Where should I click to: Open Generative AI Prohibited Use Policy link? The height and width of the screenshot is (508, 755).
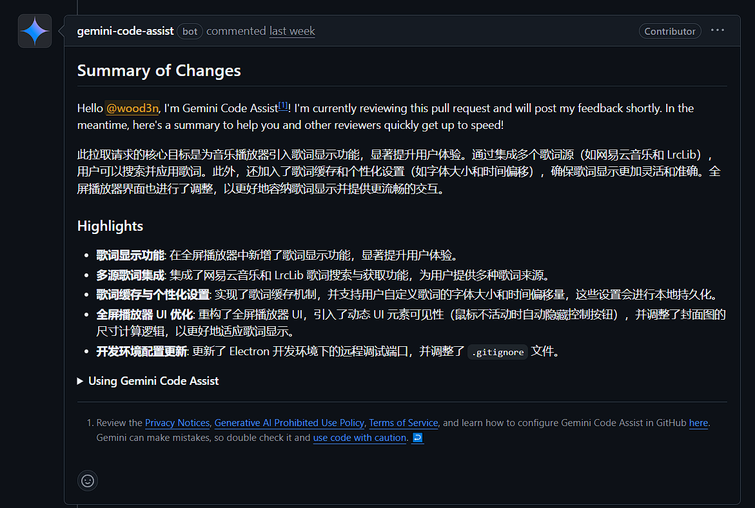click(x=289, y=423)
